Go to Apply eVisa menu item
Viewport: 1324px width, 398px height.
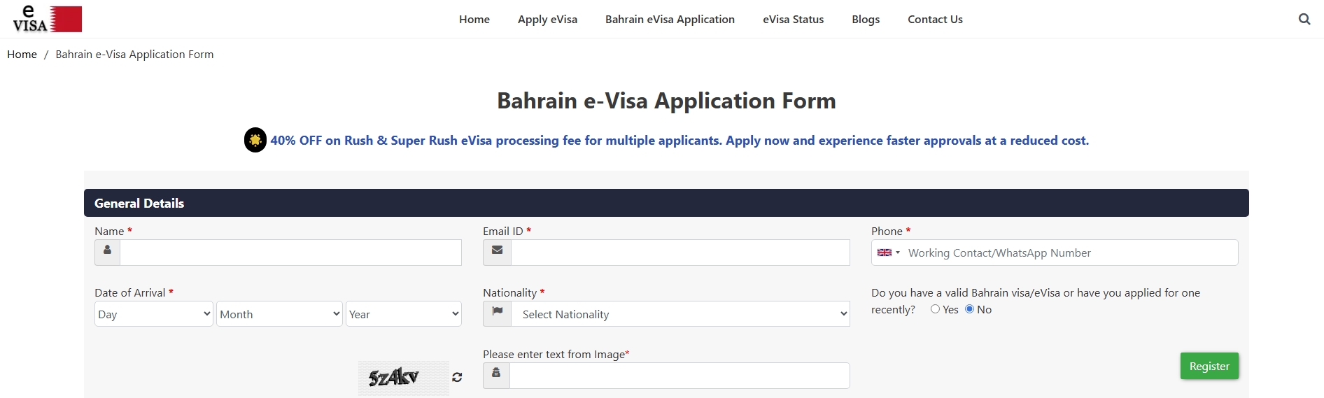pos(547,20)
